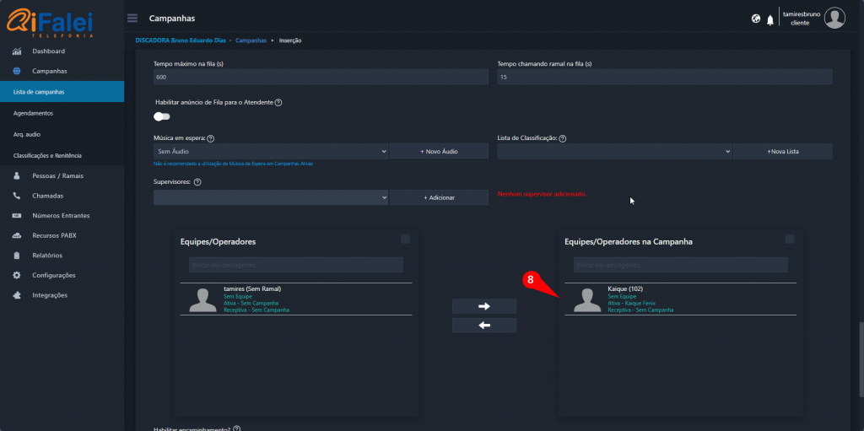Select 'Kaique (102)' operator name
864x431 pixels.
tap(625, 288)
